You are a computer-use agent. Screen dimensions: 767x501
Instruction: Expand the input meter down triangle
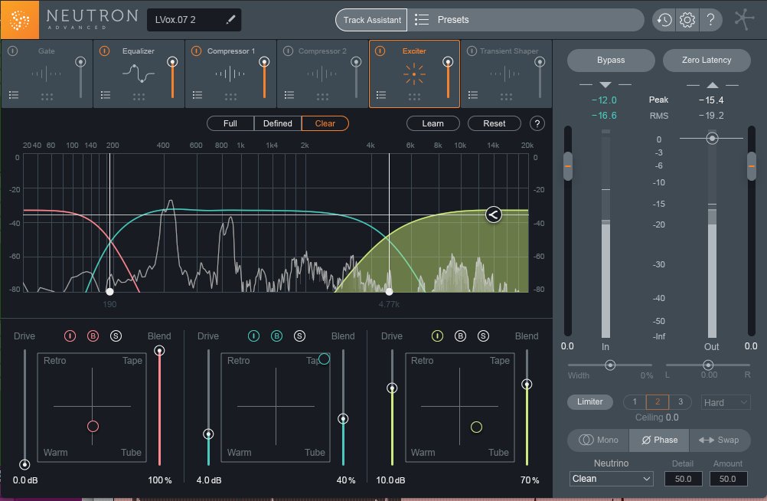pos(605,85)
